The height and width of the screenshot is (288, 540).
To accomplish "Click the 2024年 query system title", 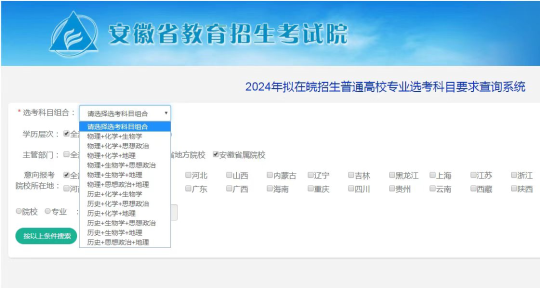I will (x=385, y=86).
